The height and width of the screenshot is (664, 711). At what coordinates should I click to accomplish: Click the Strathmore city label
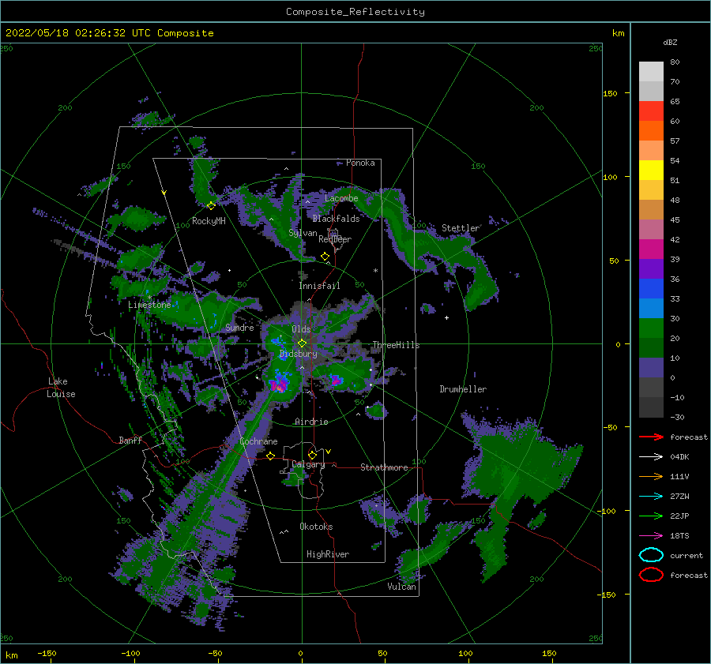coord(384,467)
